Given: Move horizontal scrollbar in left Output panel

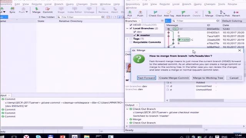Looking at the screenshot, I should pos(42,128).
